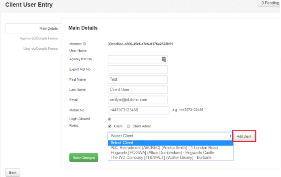Click the Mobile No input box

tap(138, 110)
